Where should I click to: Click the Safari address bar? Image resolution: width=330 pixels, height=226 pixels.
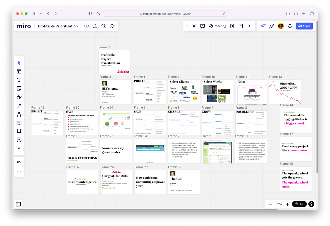(165, 13)
